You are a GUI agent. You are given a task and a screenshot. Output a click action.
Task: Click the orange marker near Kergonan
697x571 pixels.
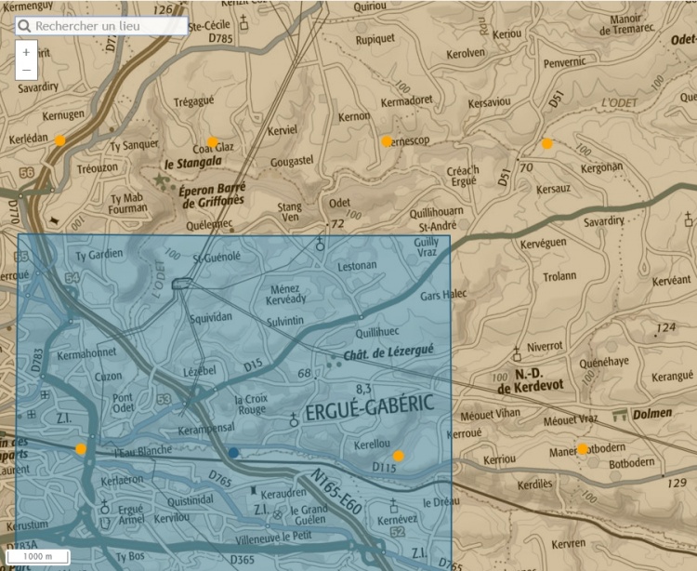click(x=547, y=143)
